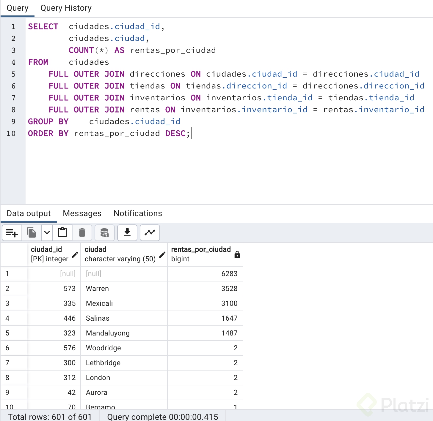
Task: Paste rows from clipboard
Action: pyautogui.click(x=62, y=233)
